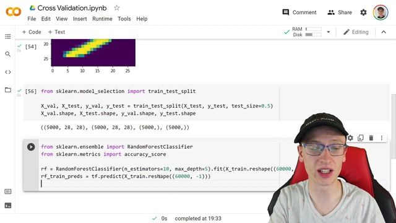Click the vertical notebook scrollbar
The image size is (396, 223).
point(394,126)
